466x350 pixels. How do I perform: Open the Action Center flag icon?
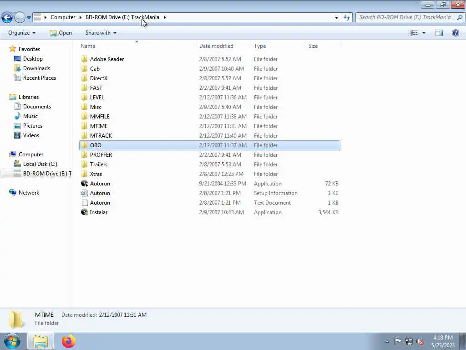[x=398, y=341]
